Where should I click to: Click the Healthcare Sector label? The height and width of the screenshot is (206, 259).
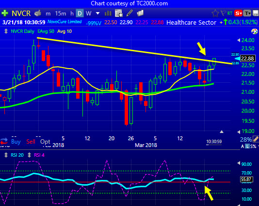pyautogui.click(x=191, y=22)
